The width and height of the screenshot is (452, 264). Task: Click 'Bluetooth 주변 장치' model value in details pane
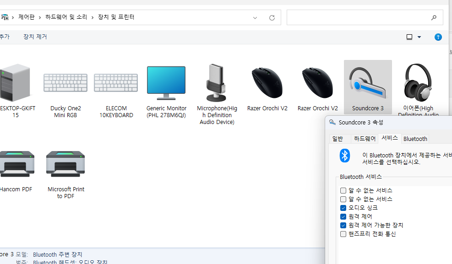pos(57,255)
